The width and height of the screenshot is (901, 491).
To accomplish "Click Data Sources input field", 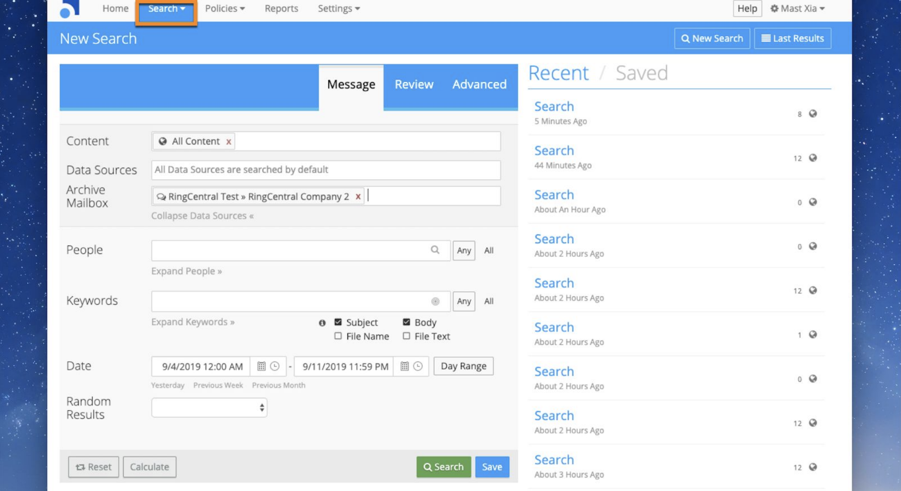I will click(x=326, y=170).
